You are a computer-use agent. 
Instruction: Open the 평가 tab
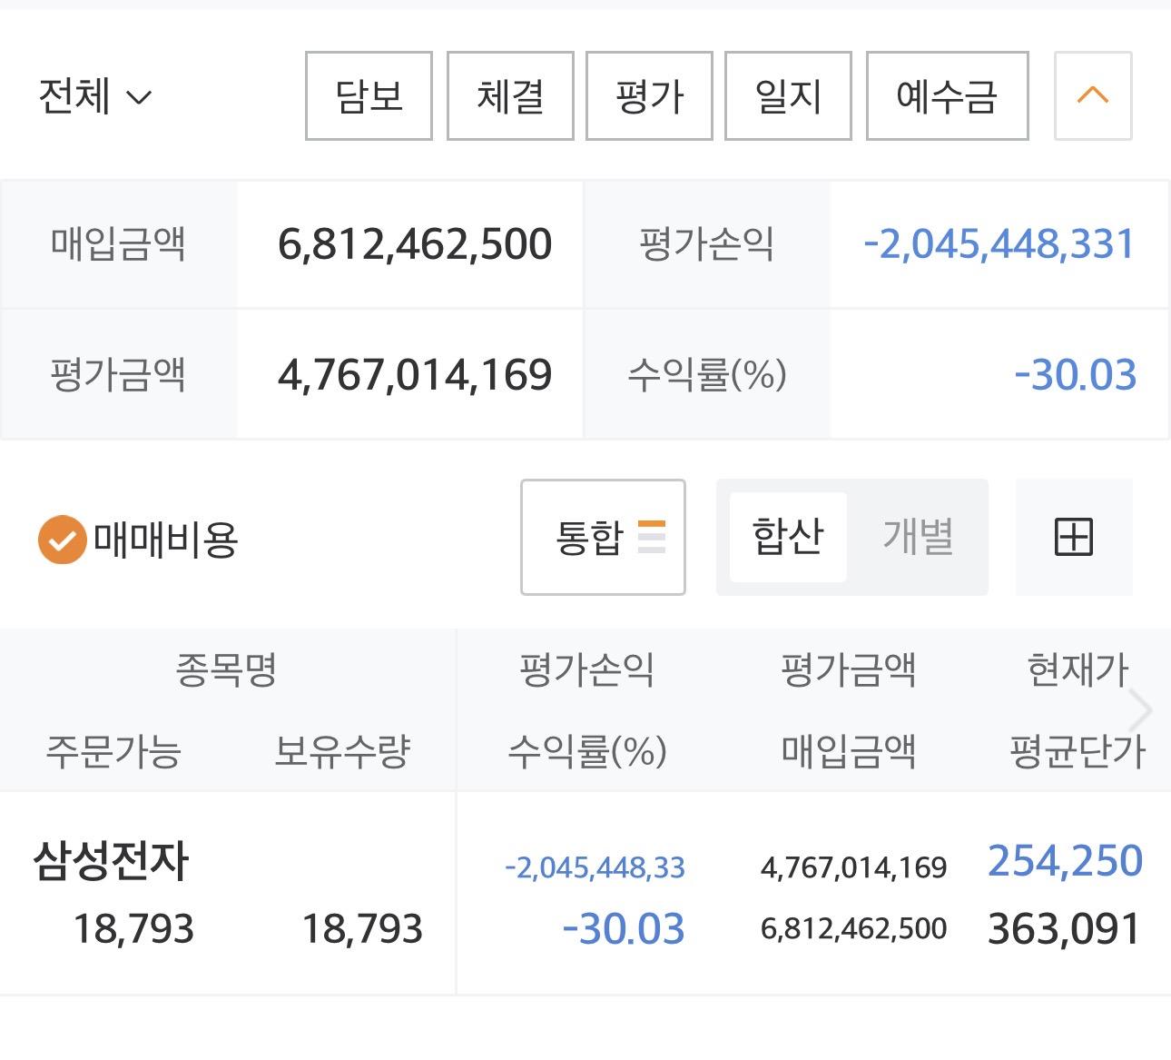tap(649, 96)
